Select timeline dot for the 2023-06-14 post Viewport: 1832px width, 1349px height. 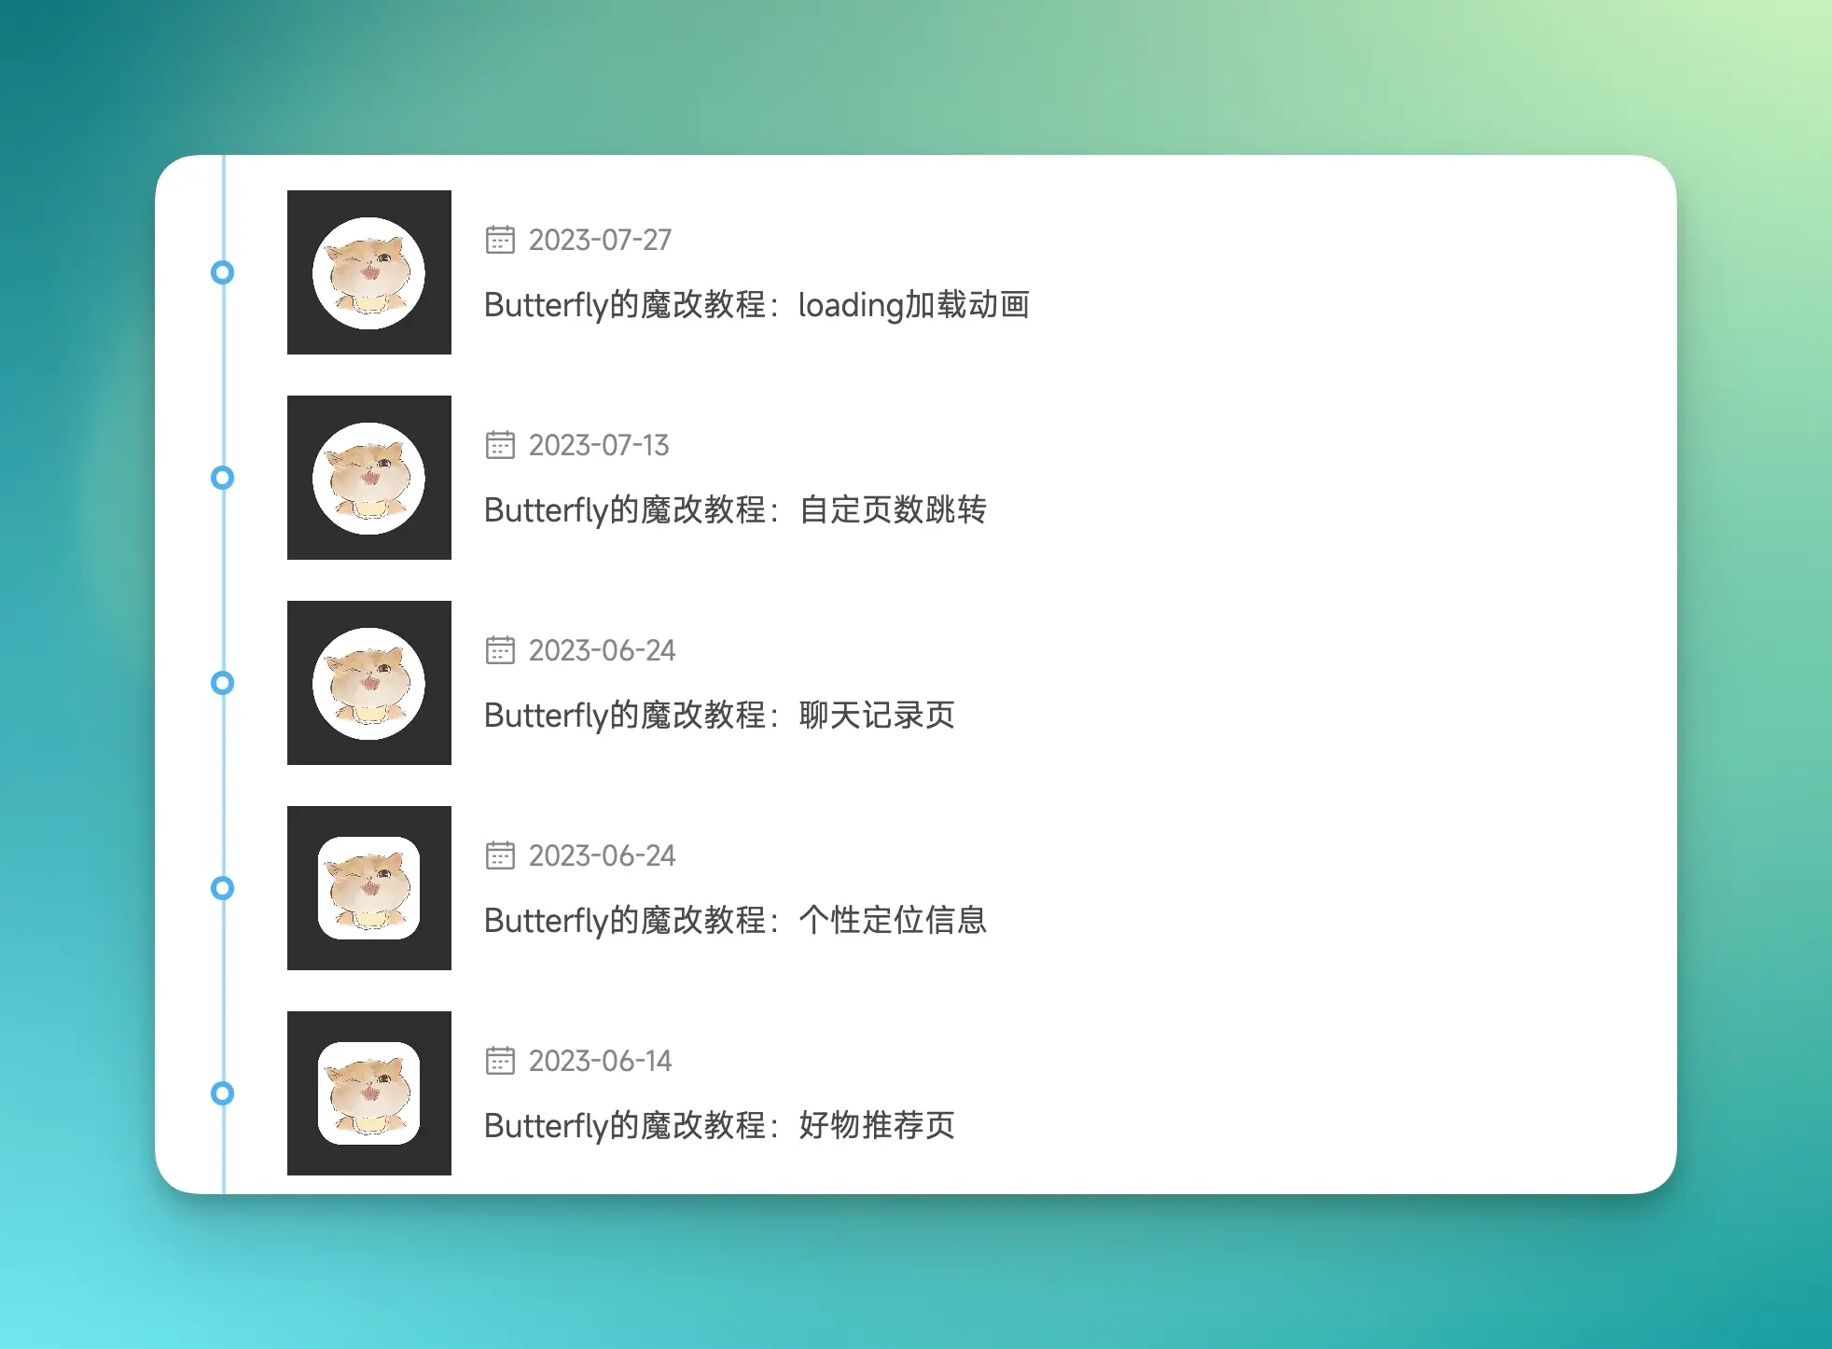pos(222,1093)
